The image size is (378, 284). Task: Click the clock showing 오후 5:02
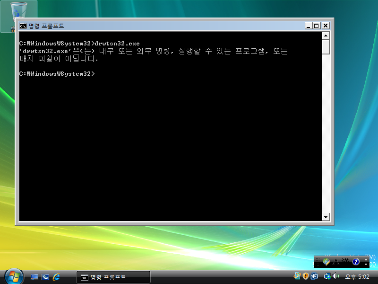(x=357, y=277)
